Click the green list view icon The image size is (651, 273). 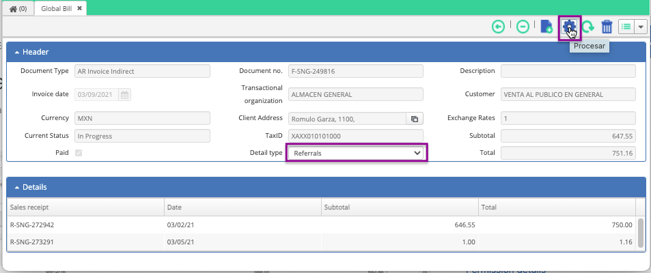tap(626, 27)
